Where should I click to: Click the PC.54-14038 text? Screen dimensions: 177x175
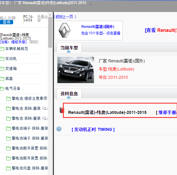(x=28, y=18)
